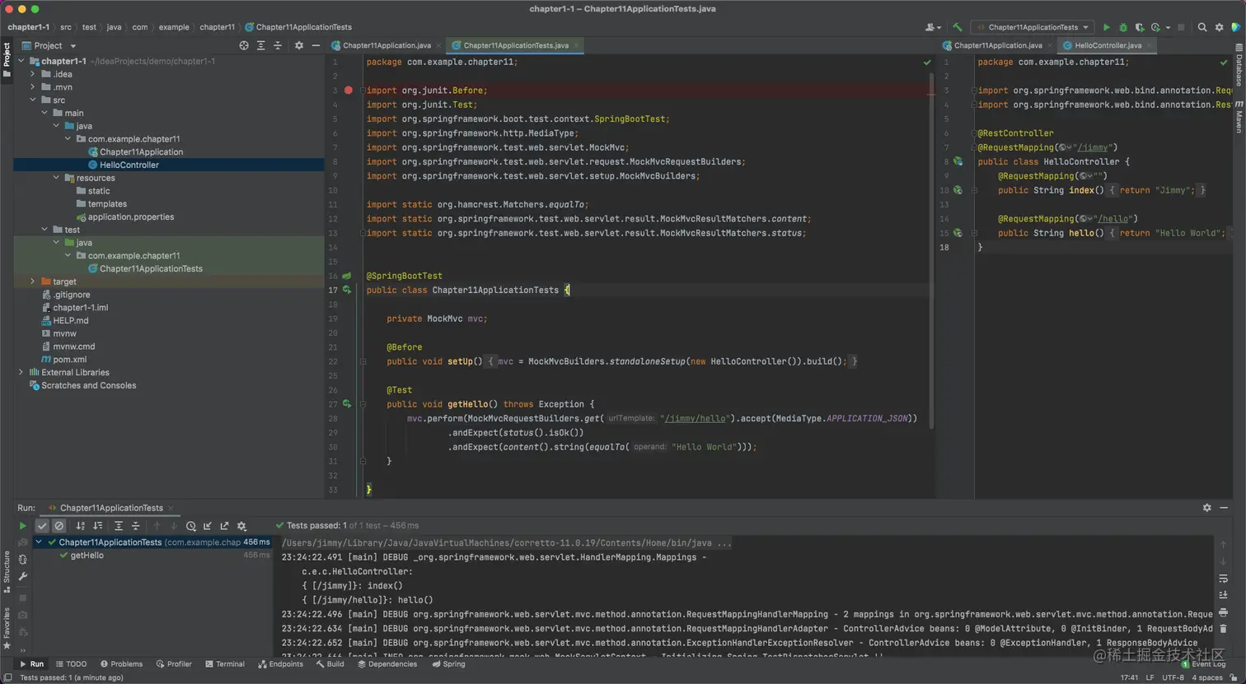The height and width of the screenshot is (684, 1246).
Task: Rerun tests with Run panel green arrow
Action: pyautogui.click(x=22, y=525)
